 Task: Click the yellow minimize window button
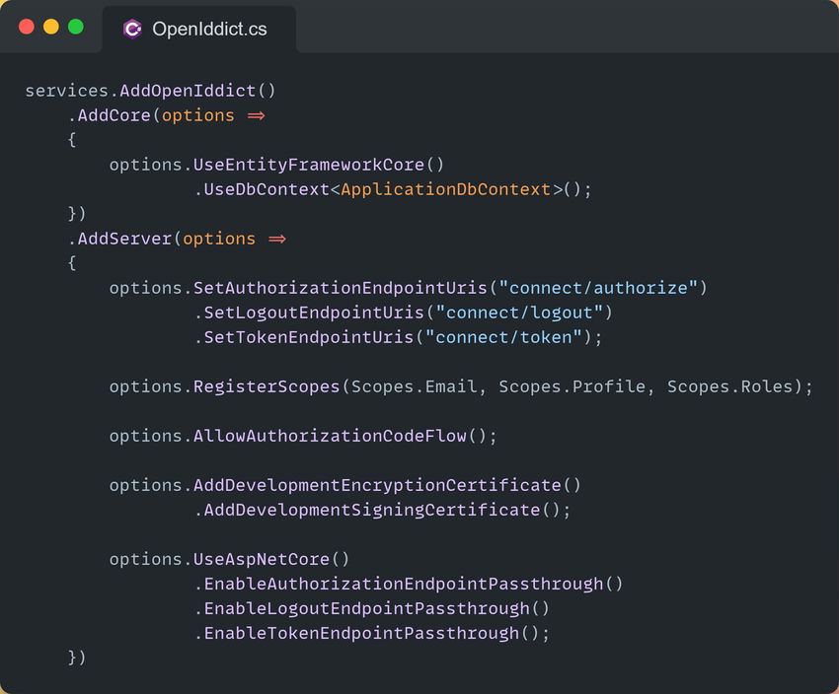pos(50,27)
